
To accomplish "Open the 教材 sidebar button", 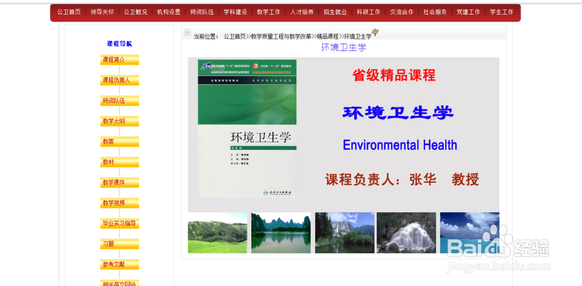I will [x=119, y=162].
